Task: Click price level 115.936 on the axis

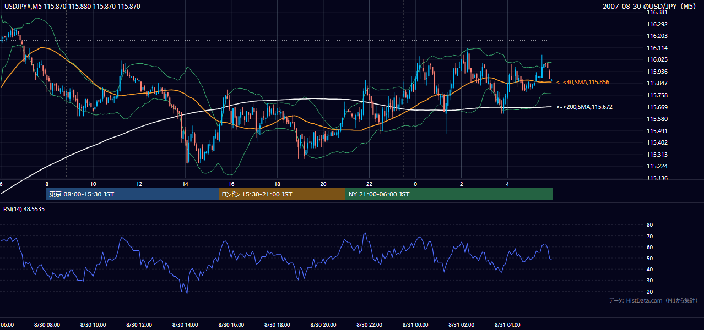Action: pos(657,71)
